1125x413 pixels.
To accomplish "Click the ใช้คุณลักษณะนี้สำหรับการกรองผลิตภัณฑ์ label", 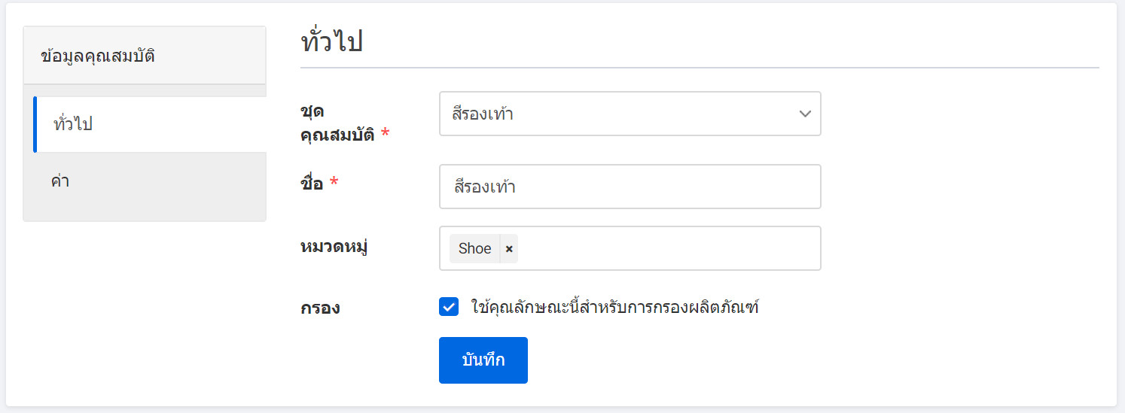I will point(615,307).
